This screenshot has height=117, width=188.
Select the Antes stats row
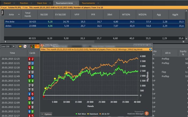tap(95, 26)
